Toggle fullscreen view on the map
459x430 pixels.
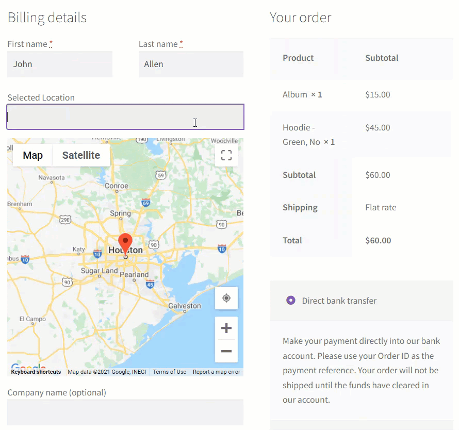[226, 155]
